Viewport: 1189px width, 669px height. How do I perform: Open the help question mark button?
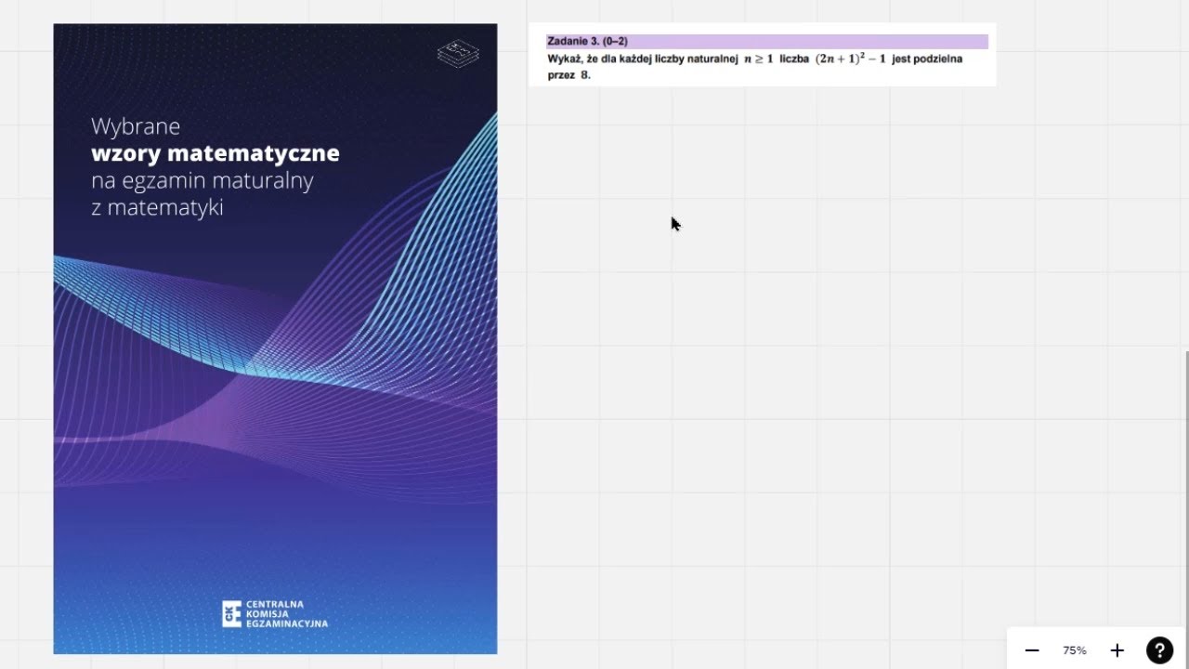coord(1159,650)
